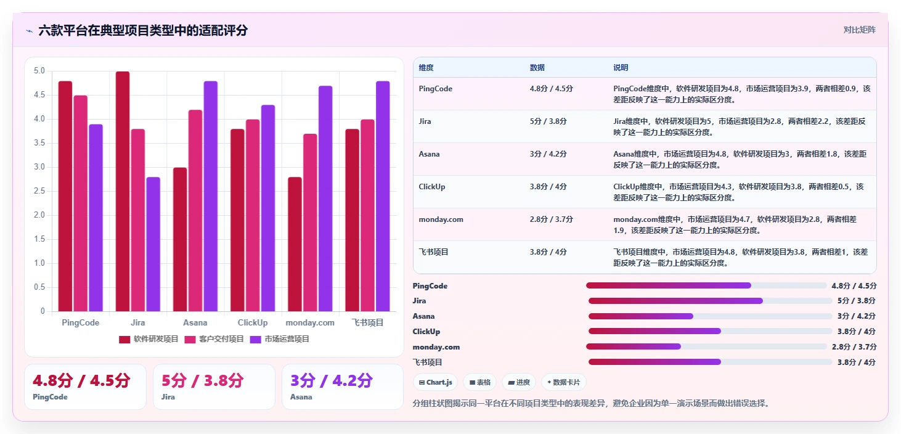Click monday.com's purple 市场运营项目 bar
The height and width of the screenshot is (434, 901).
point(325,199)
